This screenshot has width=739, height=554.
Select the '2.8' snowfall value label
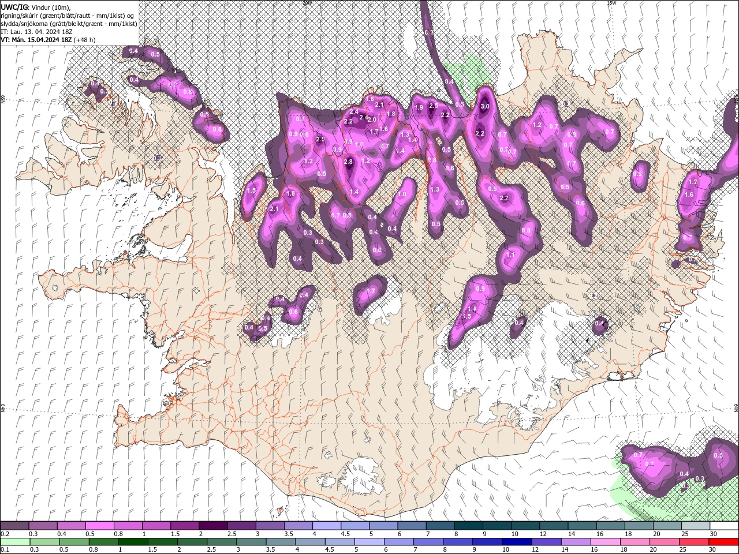pyautogui.click(x=348, y=162)
